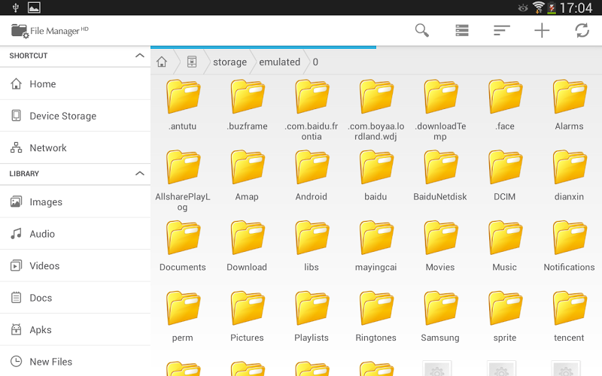The image size is (602, 376).
Task: Select Network in the sidebar
Action: pos(48,148)
